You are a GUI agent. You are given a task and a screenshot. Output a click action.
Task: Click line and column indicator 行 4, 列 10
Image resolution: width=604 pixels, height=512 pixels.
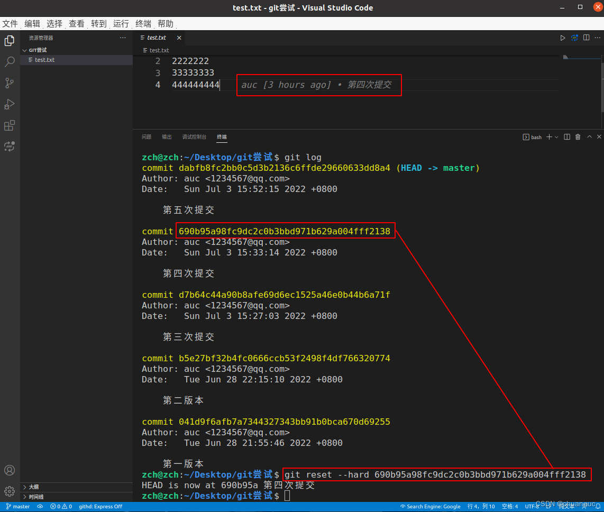[481, 507]
